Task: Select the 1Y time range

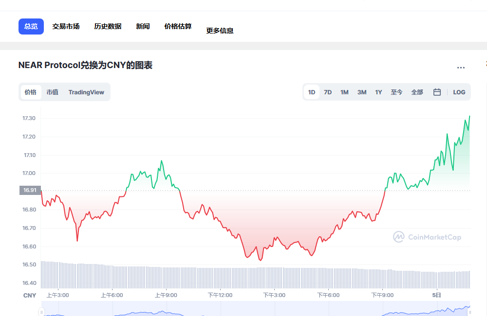Action: [x=378, y=92]
